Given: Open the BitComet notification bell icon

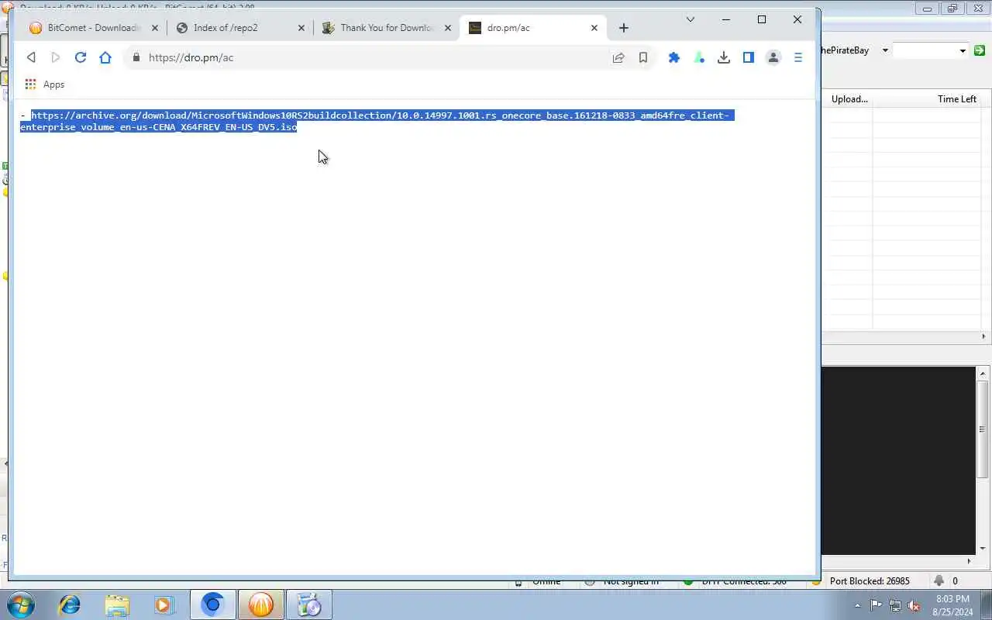Looking at the screenshot, I should 939,580.
